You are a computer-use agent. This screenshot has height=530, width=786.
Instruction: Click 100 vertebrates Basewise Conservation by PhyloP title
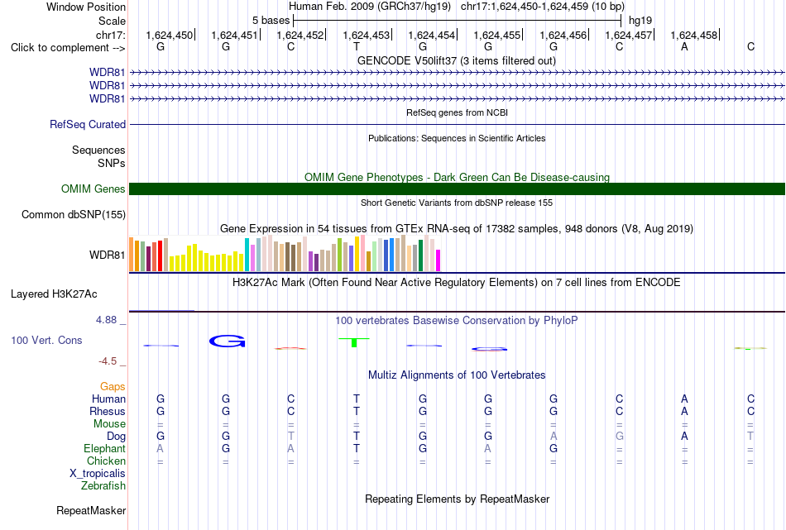[457, 320]
